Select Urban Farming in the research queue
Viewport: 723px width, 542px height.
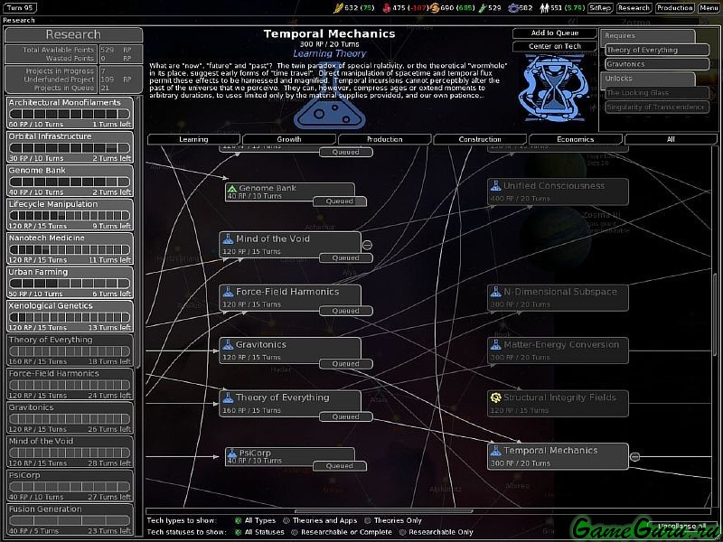click(70, 283)
